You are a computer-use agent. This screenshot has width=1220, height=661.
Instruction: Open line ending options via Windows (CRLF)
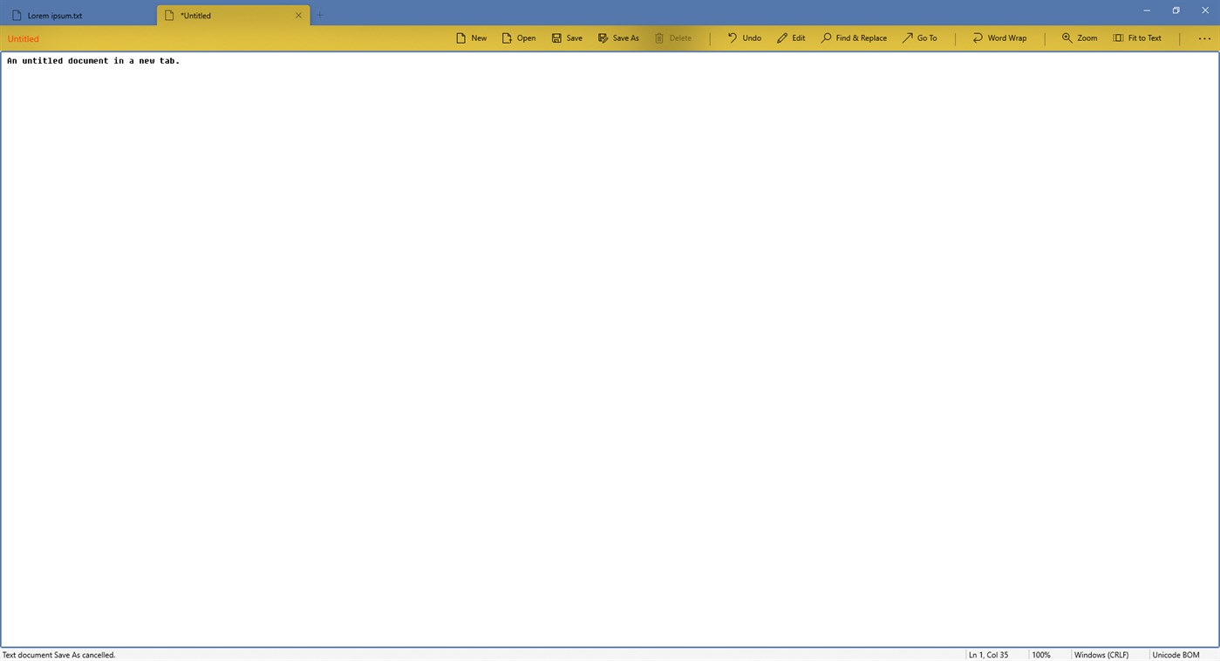[1101, 655]
